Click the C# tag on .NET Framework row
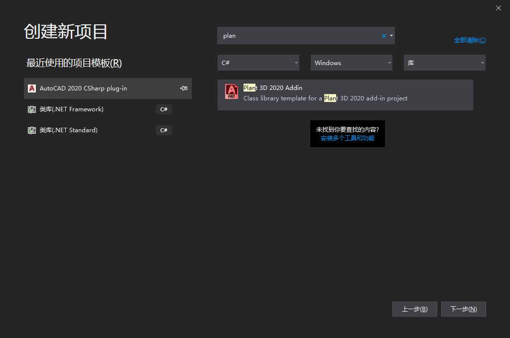The image size is (510, 338). click(164, 109)
